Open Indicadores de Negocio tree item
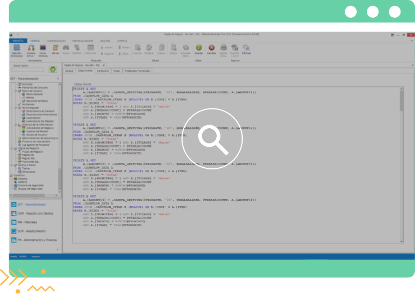The height and width of the screenshot is (294, 415). pos(39,128)
